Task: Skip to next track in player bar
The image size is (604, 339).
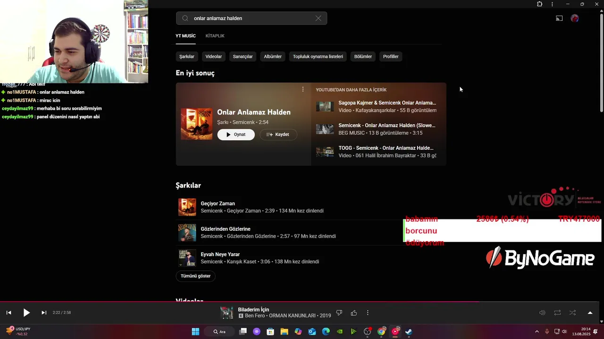Action: tap(44, 313)
